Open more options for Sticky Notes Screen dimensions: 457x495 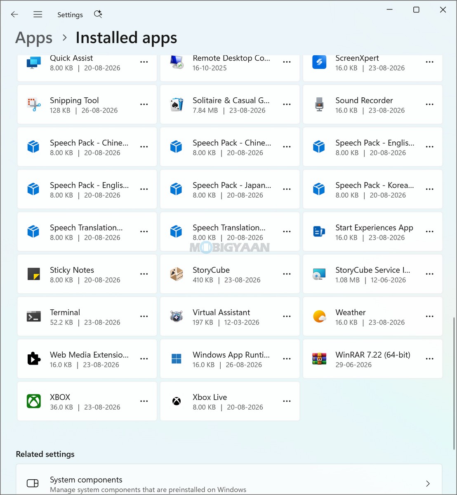144,274
